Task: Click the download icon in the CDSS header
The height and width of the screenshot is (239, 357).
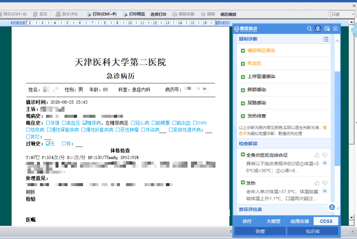Action: point(318,29)
